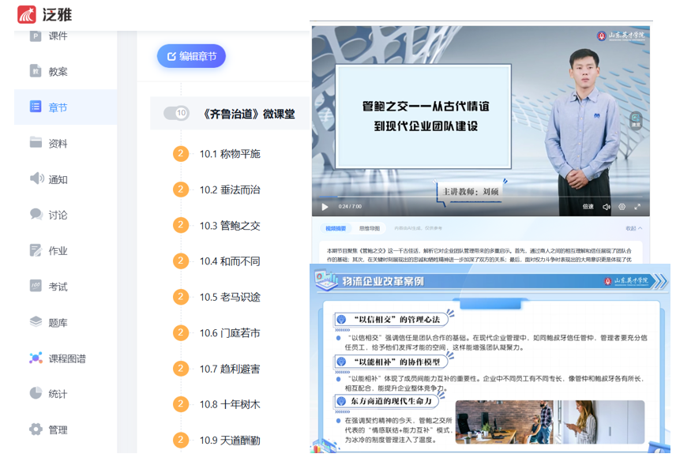Toggle the 《齐鲁治道》微课堂 chapter switch
This screenshot has width=676, height=465.
click(x=176, y=114)
